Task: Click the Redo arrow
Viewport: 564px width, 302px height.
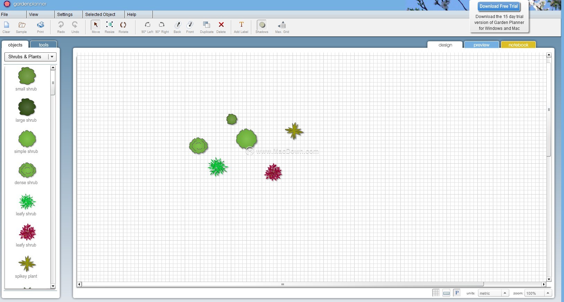Action: tap(61, 25)
